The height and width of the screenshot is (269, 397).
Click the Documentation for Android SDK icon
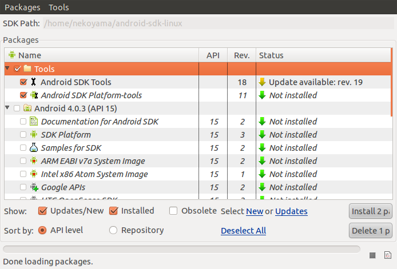(x=34, y=122)
